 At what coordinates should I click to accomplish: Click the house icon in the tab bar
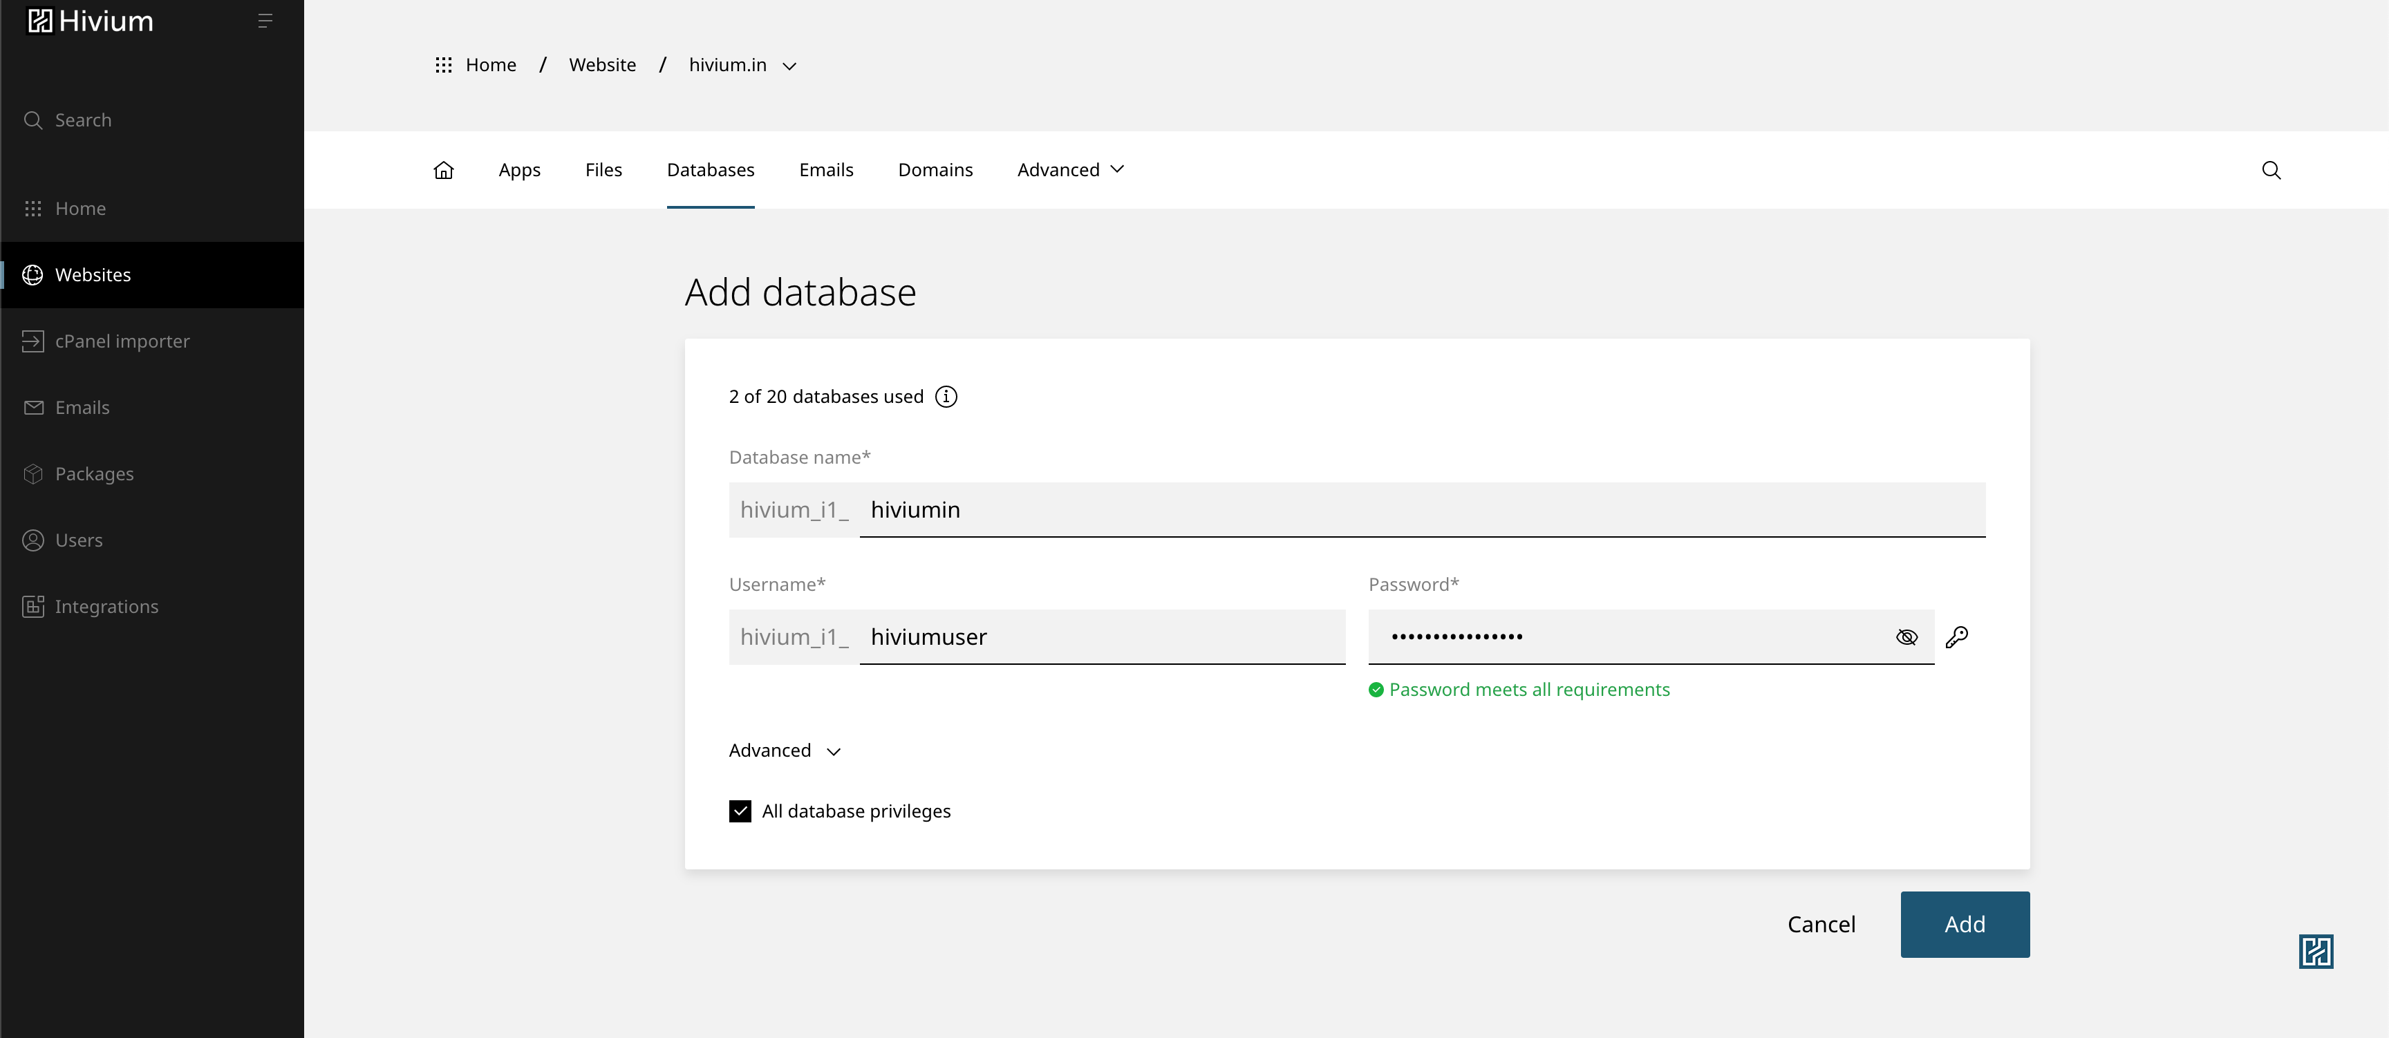click(x=443, y=171)
